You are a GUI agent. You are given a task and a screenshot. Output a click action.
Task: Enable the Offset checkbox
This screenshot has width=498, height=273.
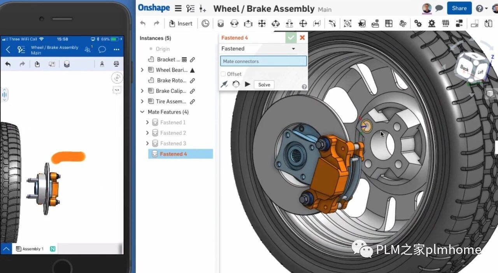[x=223, y=74]
